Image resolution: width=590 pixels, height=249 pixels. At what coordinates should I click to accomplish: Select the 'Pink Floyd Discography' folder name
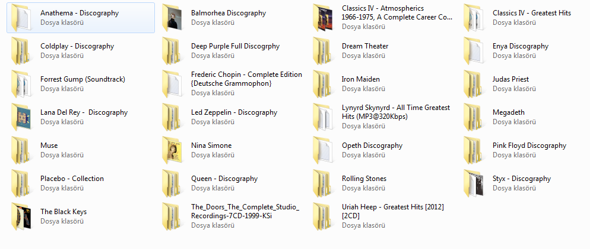[529, 145]
